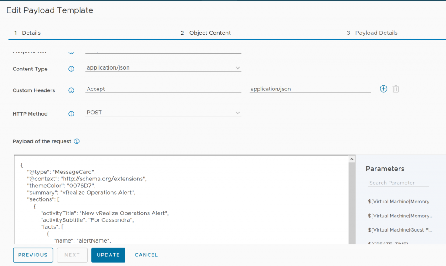Add a new custom header row
This screenshot has height=266, width=446.
(x=383, y=89)
